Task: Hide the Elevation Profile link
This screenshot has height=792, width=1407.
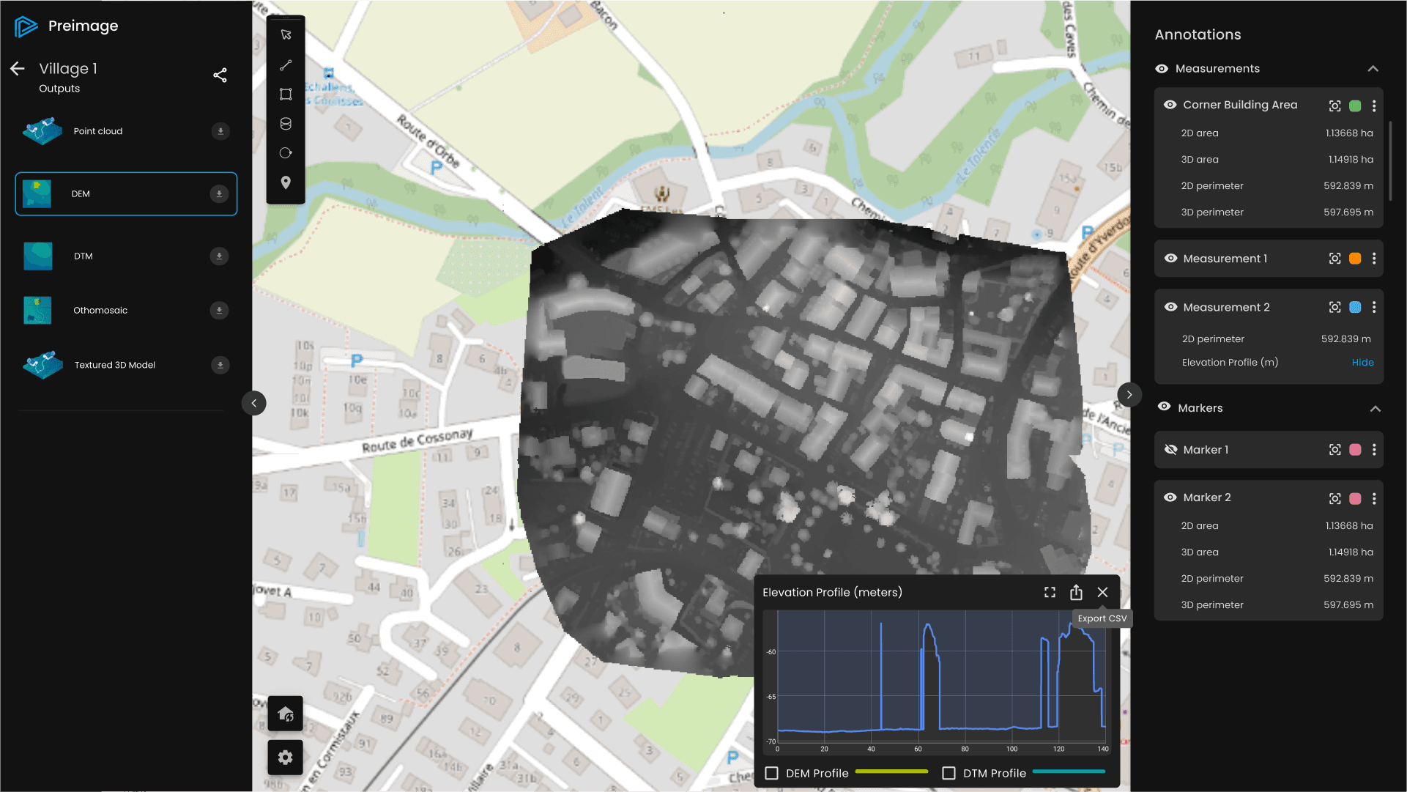Action: (1362, 363)
